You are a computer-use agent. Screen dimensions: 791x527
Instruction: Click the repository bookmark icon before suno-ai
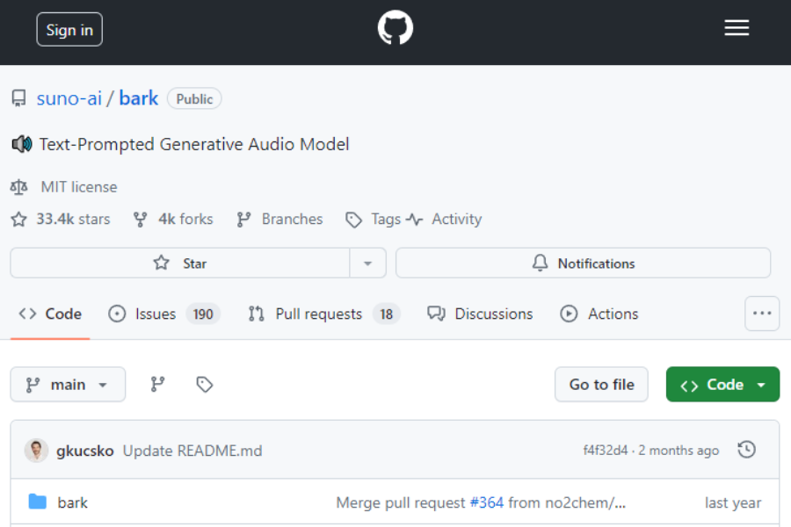pos(18,97)
